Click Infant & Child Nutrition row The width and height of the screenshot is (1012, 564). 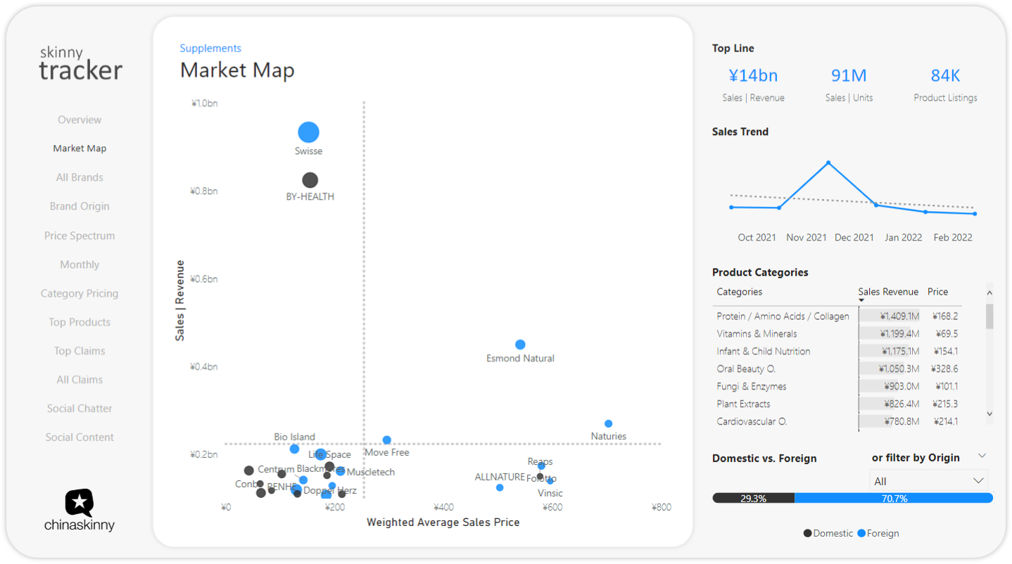tap(837, 352)
